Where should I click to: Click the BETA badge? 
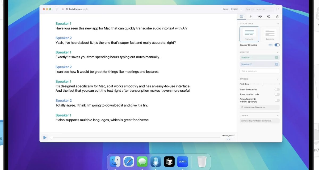coord(271,45)
